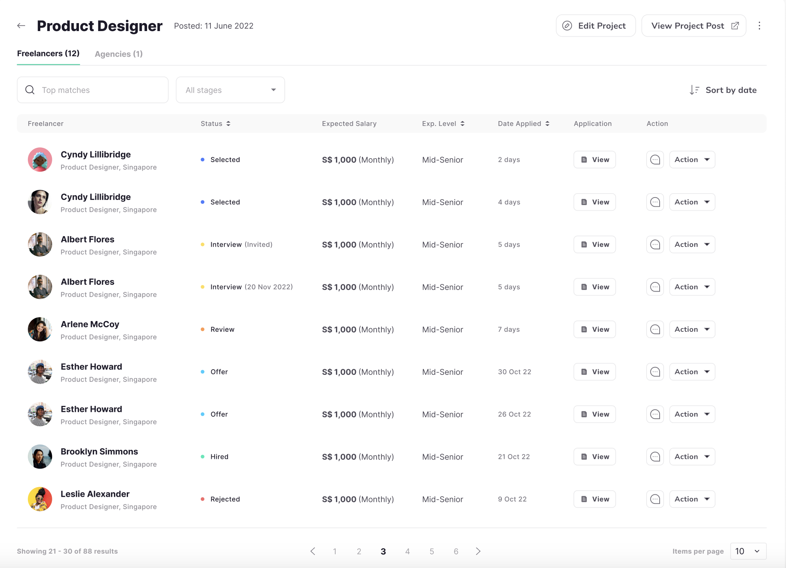Open chat for Arlene McCoy
This screenshot has height=568, width=786.
point(655,329)
